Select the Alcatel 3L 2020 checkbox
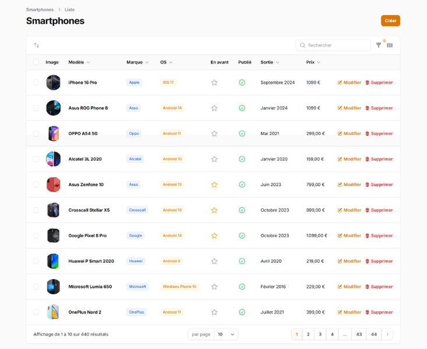 [x=36, y=159]
